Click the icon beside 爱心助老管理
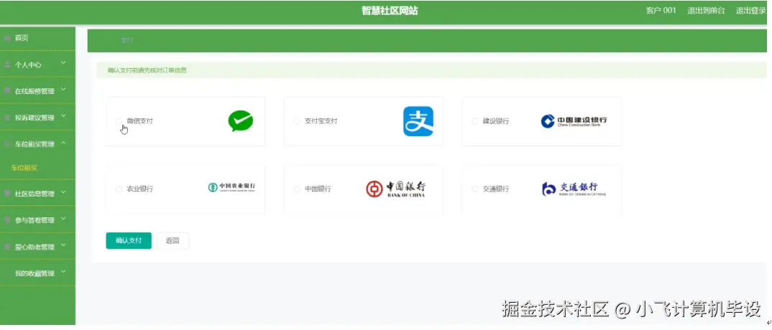772x330 pixels. (x=7, y=247)
